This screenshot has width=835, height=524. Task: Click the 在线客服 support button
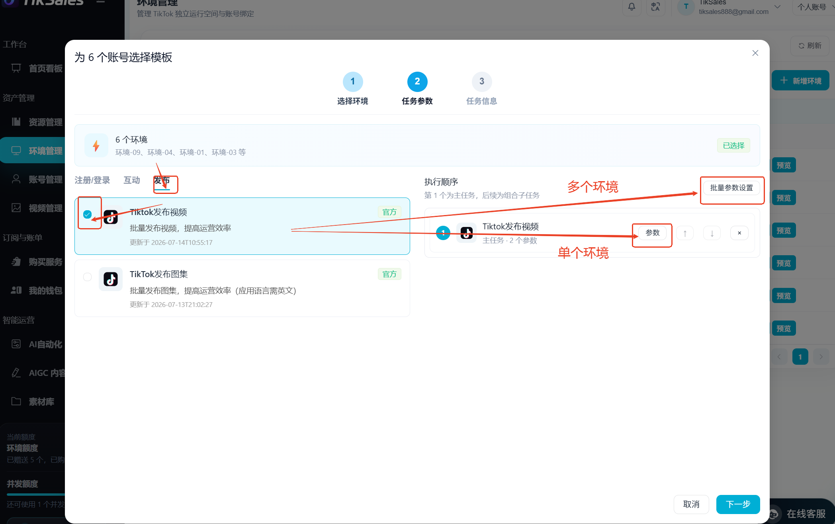click(x=802, y=513)
